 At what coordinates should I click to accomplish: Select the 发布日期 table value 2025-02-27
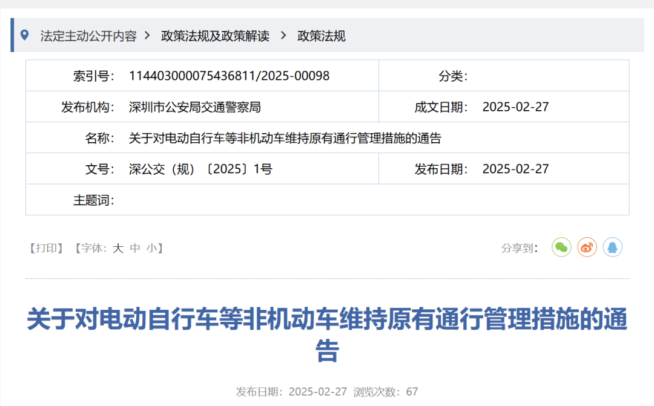tap(515, 169)
